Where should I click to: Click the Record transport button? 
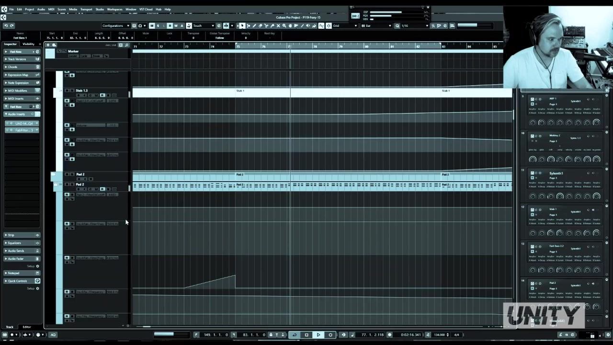pos(330,335)
